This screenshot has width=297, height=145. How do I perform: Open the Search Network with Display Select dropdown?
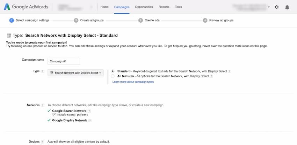point(76,72)
